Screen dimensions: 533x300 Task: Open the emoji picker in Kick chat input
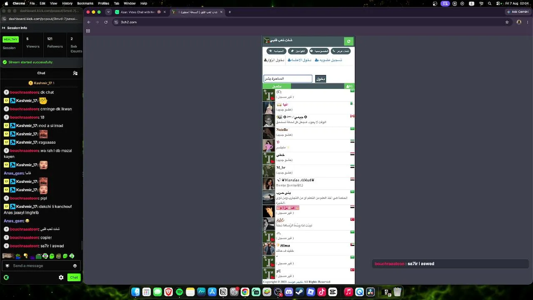click(x=75, y=266)
